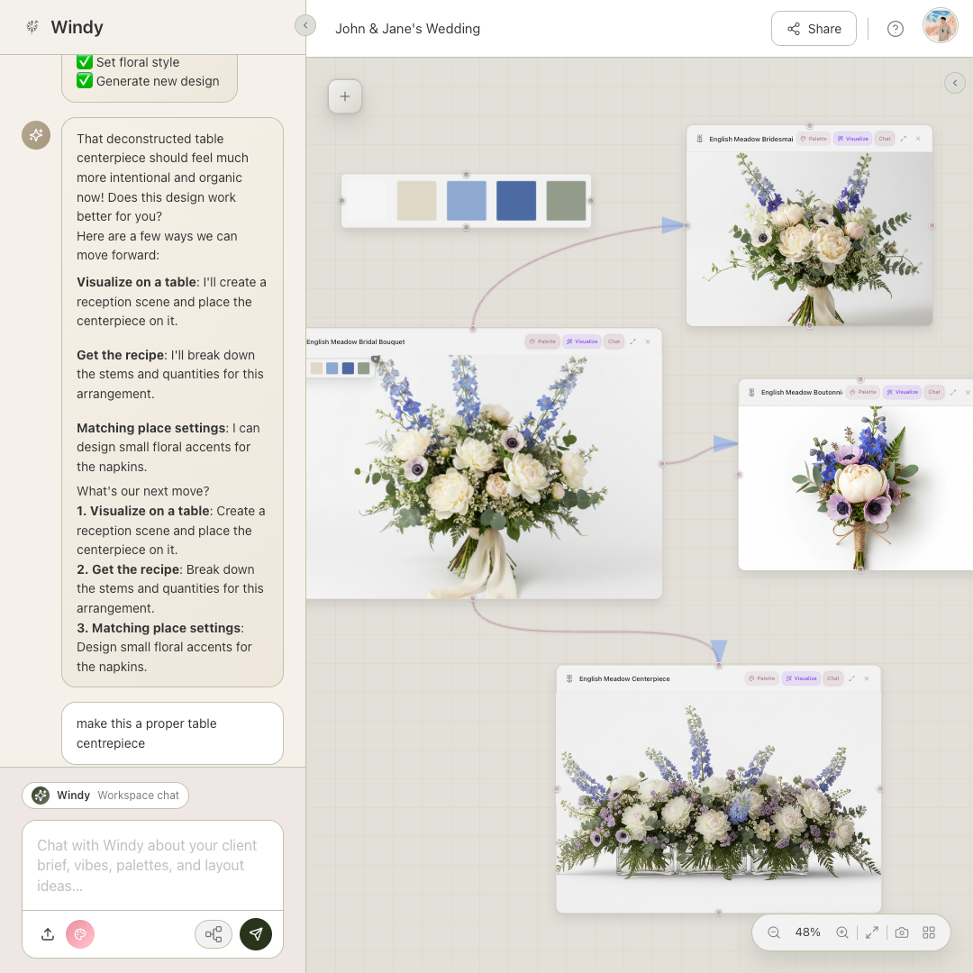Screen dimensions: 973x973
Task: Click the Share button
Action: (814, 29)
